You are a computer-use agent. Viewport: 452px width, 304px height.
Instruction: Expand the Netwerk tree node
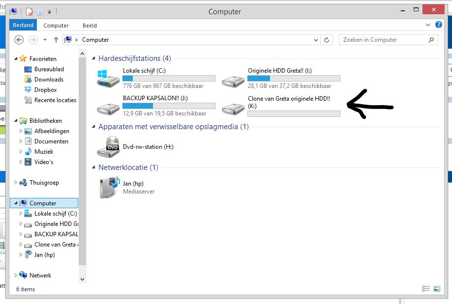click(x=16, y=275)
